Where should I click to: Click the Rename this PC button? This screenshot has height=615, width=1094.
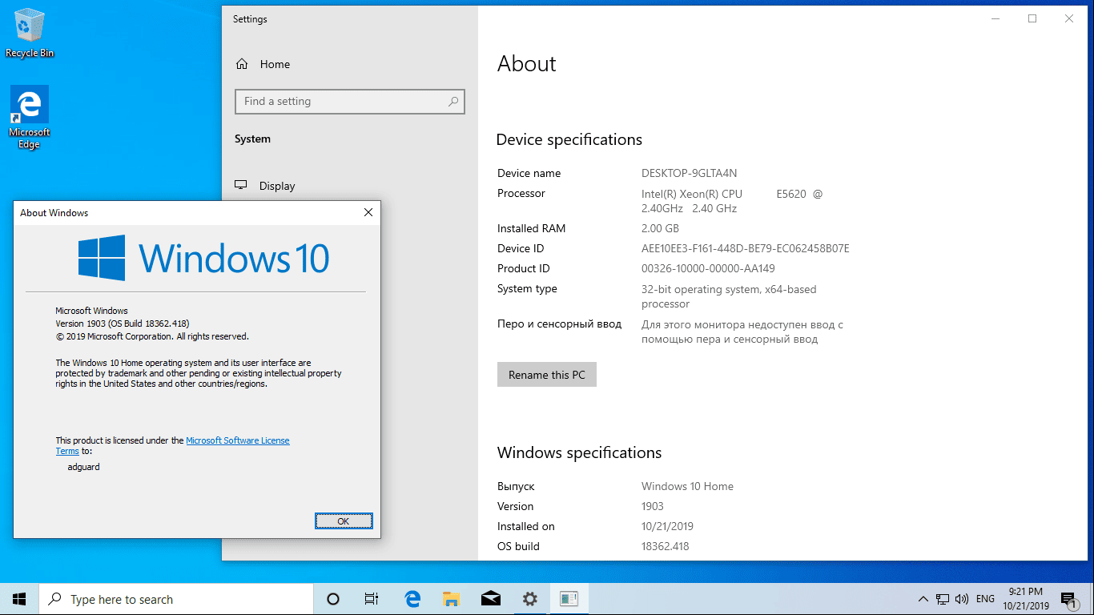pyautogui.click(x=547, y=375)
